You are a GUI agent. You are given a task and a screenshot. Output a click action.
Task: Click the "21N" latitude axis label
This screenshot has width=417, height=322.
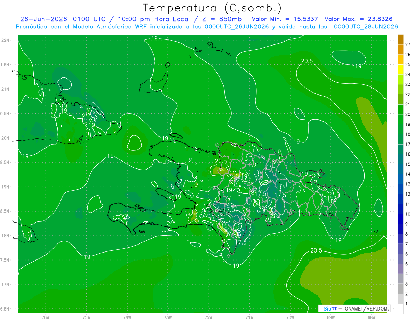click(5, 89)
